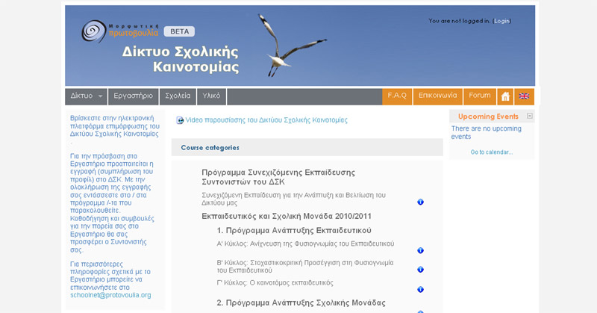The width and height of the screenshot is (597, 313).
Task: Switch language with the UK flag icon
Action: click(x=524, y=96)
